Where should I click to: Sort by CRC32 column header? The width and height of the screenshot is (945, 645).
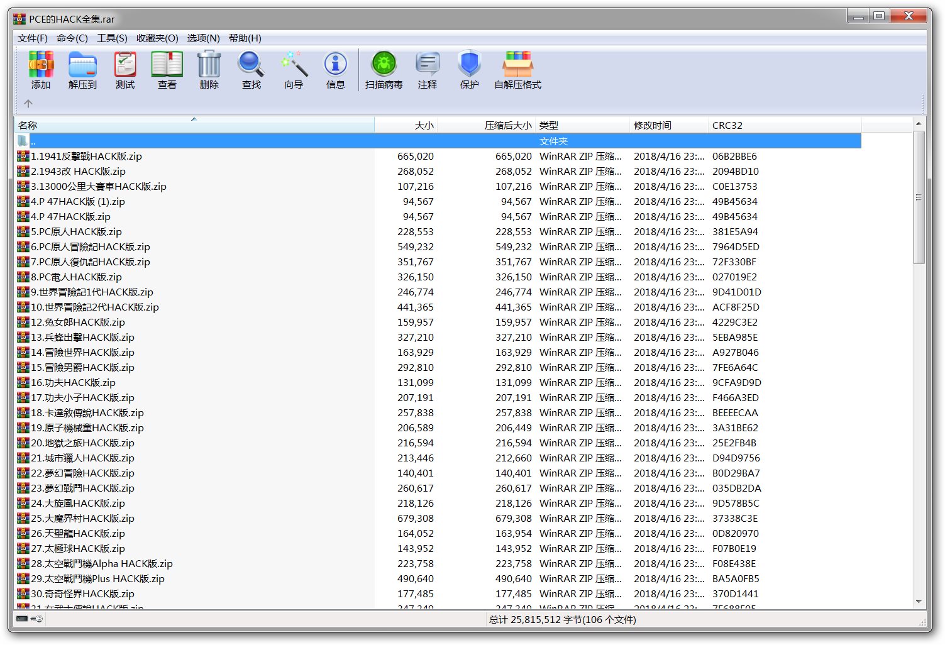click(x=785, y=125)
